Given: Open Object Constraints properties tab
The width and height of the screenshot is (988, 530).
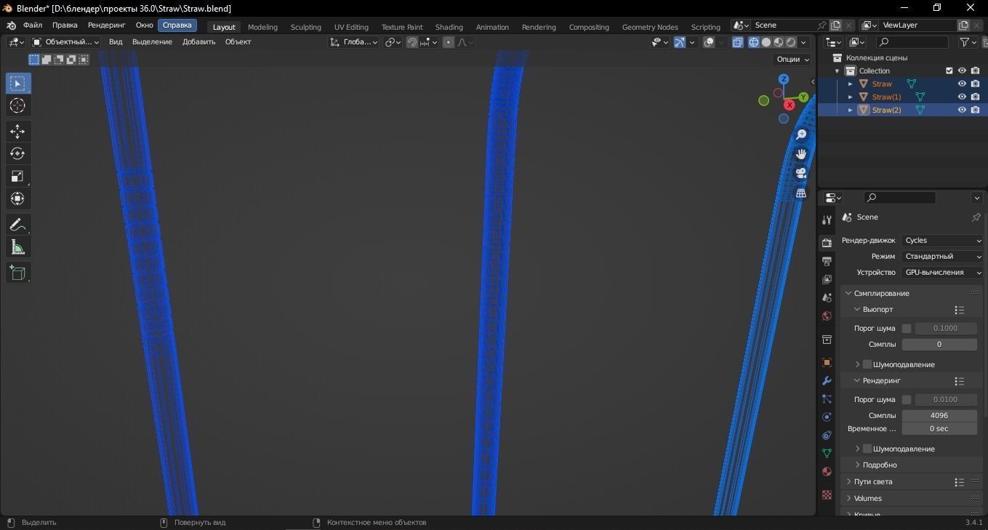Looking at the screenshot, I should [x=827, y=435].
